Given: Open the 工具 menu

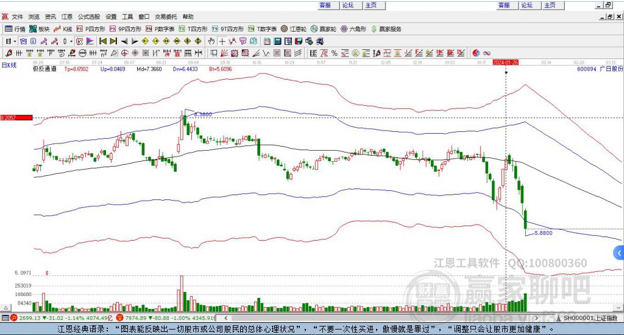Looking at the screenshot, I should point(127,16).
